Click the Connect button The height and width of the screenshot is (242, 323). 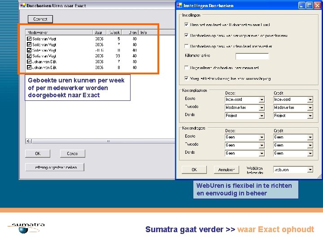[x=40, y=19]
